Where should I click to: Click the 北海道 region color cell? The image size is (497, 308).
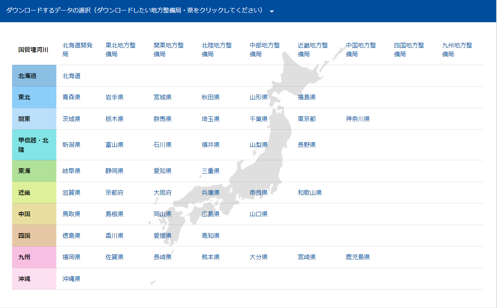click(34, 76)
